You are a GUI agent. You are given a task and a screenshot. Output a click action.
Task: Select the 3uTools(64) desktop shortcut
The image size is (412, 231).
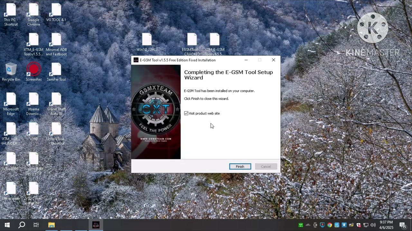11,161
